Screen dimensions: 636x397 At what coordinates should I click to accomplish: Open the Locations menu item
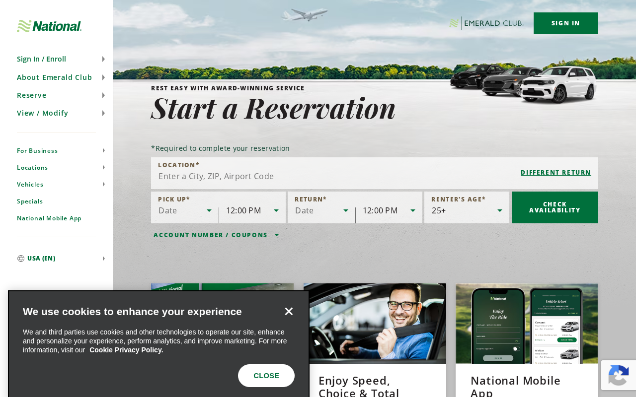tap(32, 167)
